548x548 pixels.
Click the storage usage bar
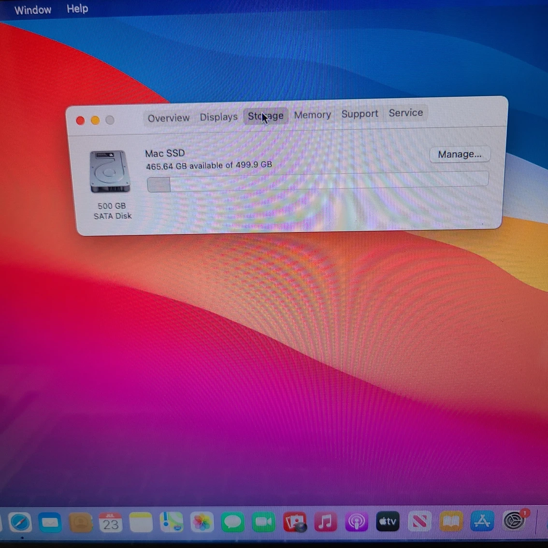(x=317, y=182)
